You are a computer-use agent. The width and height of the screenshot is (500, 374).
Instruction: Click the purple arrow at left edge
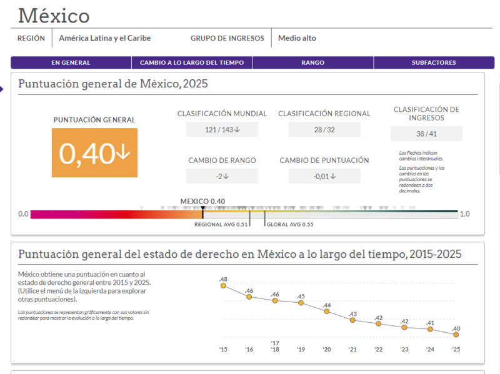(x=1, y=89)
